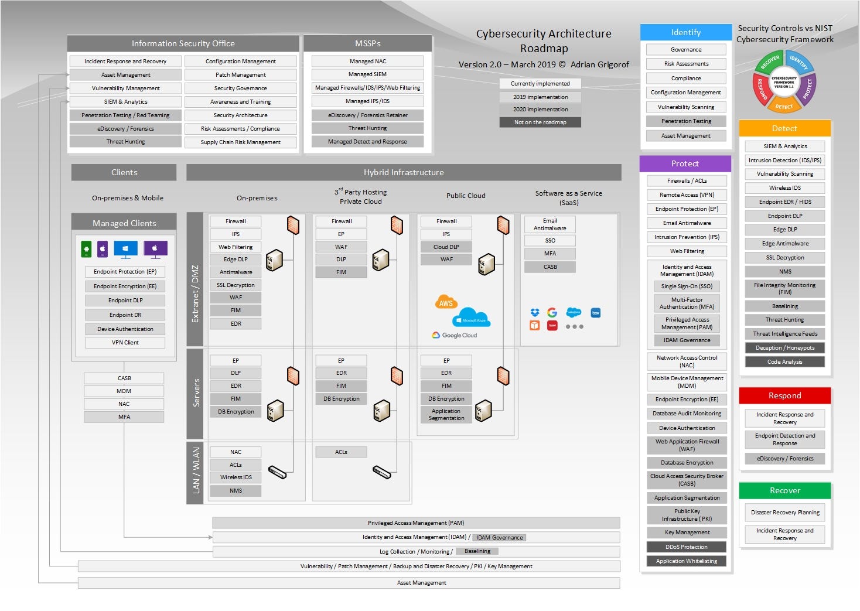The height and width of the screenshot is (611, 860).
Task: Click 'Email Antimalware' in the SaaS column
Action: 550,224
